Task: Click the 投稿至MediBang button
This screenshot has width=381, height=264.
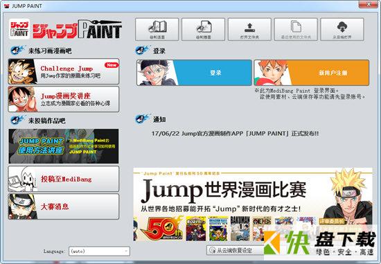Action: coord(64,179)
